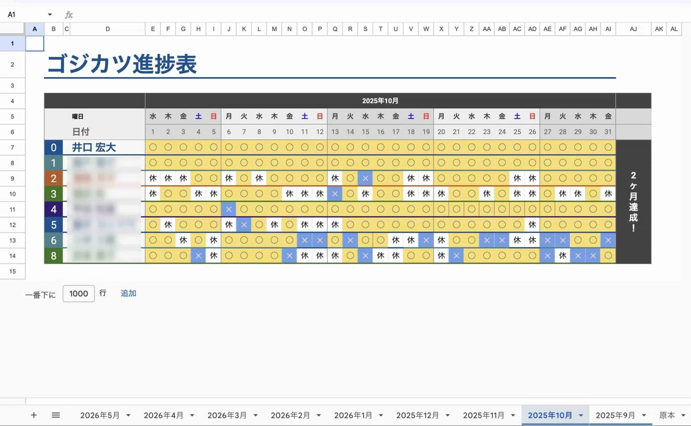
Task: Switch to the 2026年2月 sheet tab
Action: pyautogui.click(x=290, y=415)
